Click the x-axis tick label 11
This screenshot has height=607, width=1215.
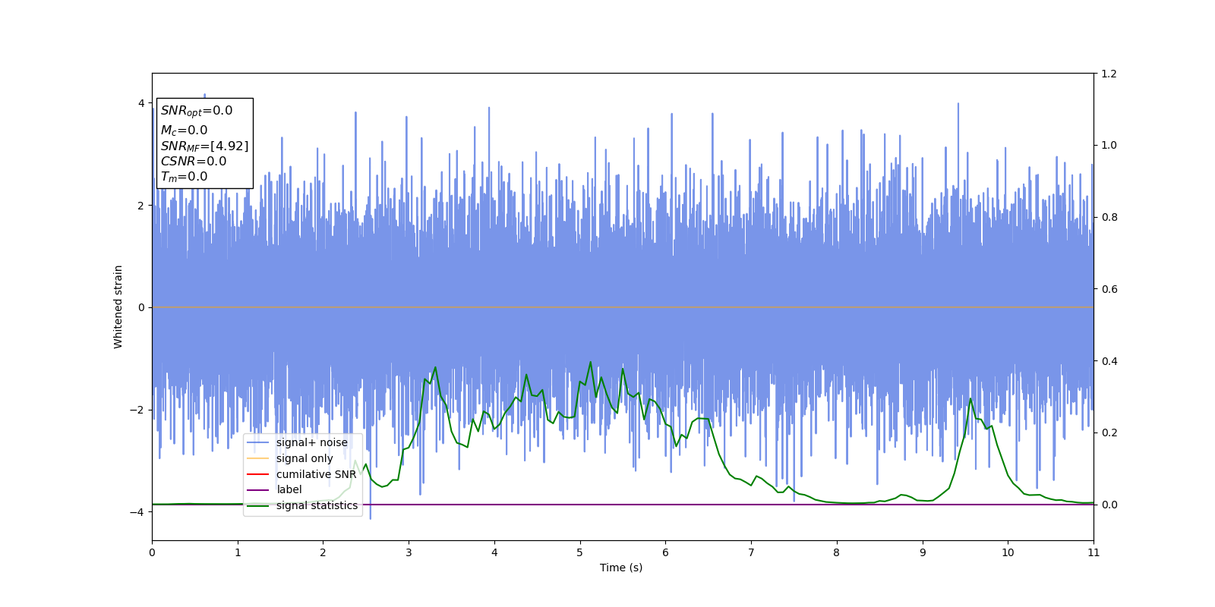[x=1093, y=552]
